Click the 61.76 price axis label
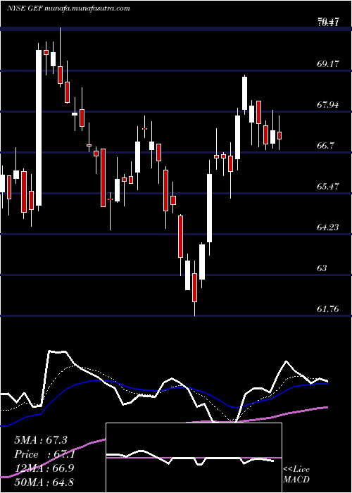352x493 pixels. [328, 309]
